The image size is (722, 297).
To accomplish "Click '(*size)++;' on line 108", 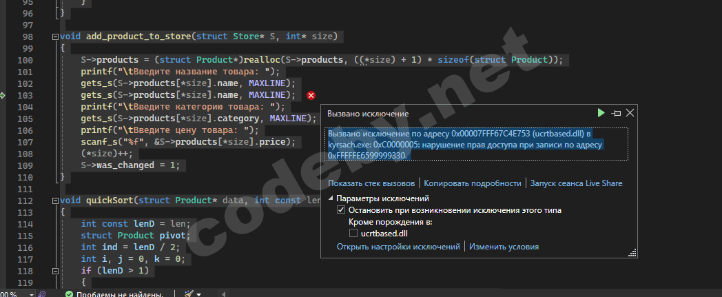I will [107, 154].
